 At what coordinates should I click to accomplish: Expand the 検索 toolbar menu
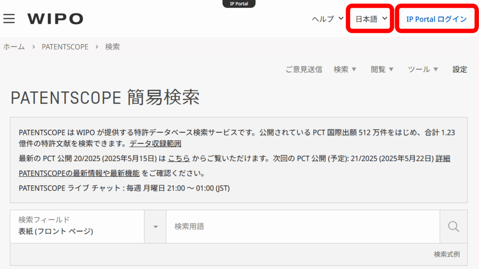[x=345, y=69]
